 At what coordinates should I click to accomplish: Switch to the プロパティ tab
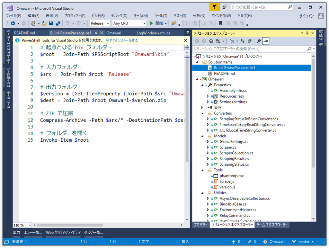(x=200, y=225)
